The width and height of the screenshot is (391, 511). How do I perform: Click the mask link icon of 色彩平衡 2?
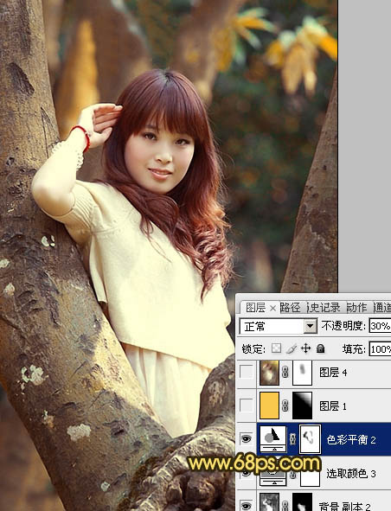pos(293,439)
